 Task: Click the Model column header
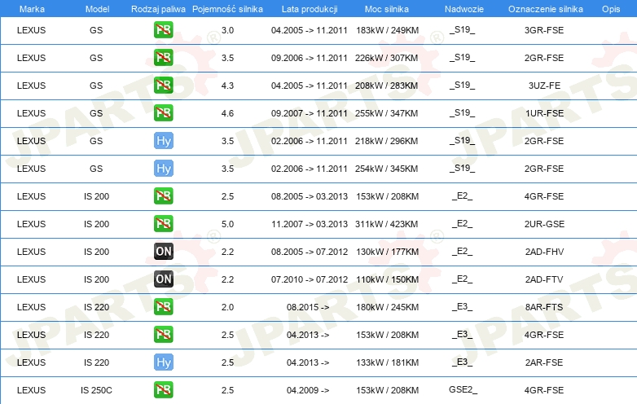click(x=97, y=9)
